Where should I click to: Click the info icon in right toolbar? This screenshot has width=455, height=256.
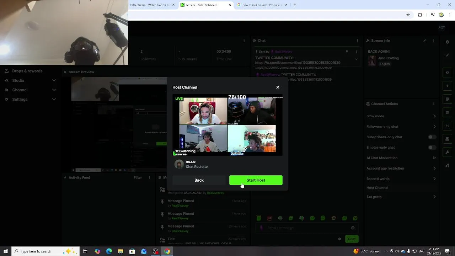pos(447,42)
